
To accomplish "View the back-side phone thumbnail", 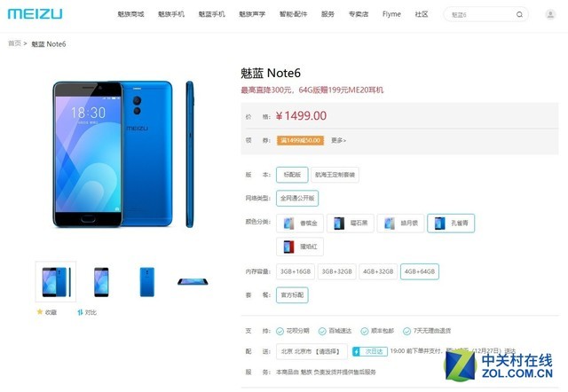I will point(147,282).
